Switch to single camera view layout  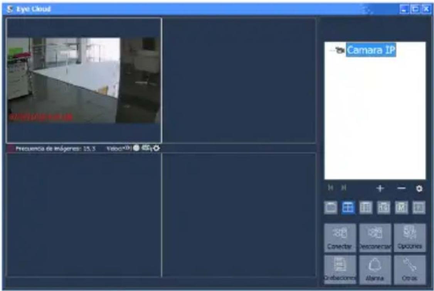point(331,206)
